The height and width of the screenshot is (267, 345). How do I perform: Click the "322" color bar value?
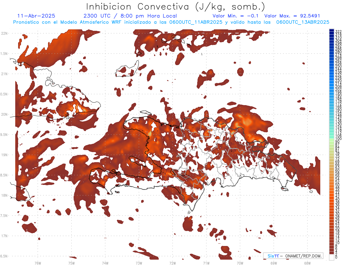(x=338, y=31)
